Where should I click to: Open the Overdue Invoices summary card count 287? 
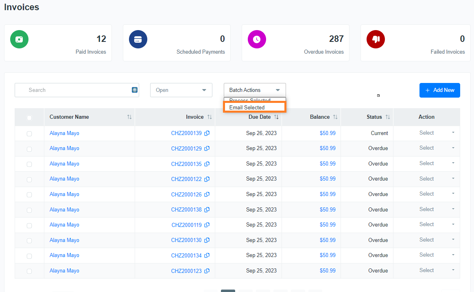click(336, 39)
